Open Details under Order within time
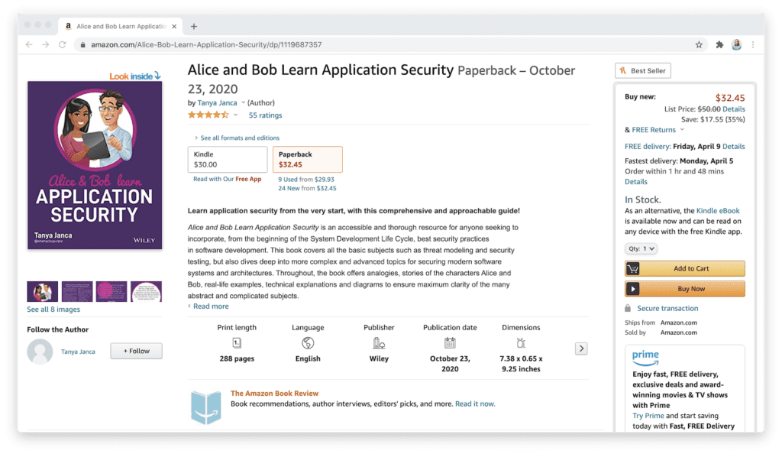782x454 pixels. [x=636, y=182]
